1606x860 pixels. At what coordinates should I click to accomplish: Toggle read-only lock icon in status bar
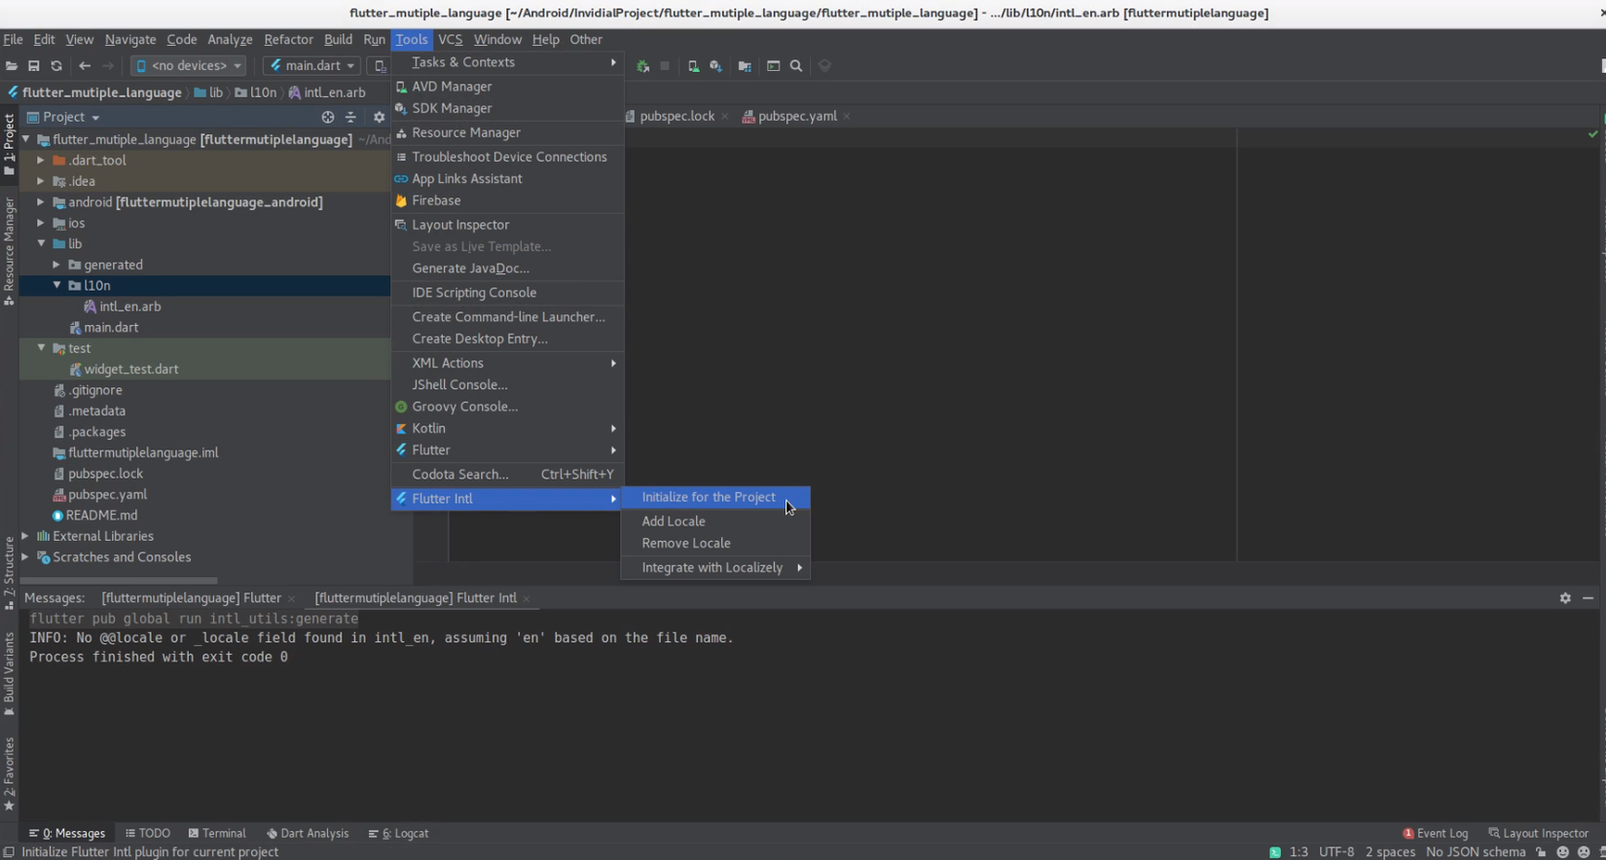1541,852
